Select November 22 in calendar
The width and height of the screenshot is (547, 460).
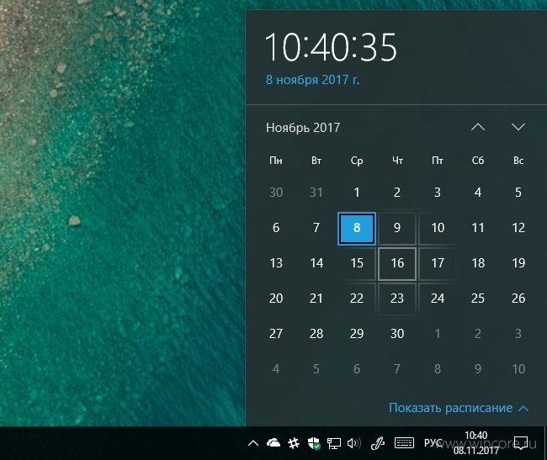(x=357, y=299)
